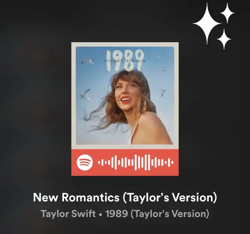The height and width of the screenshot is (234, 250).
Task: Select the "TAYLOR'S VERSION" text on cover
Action: point(124,61)
